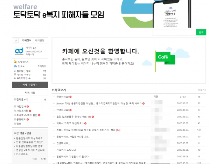Click the 자유게시판 board icon in sidebar
Viewport: 210px width, 164px height.
pos(14,110)
